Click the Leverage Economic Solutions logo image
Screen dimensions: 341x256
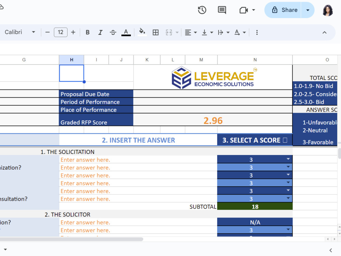(x=214, y=77)
